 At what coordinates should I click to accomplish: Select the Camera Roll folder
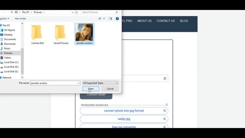pyautogui.click(x=38, y=34)
